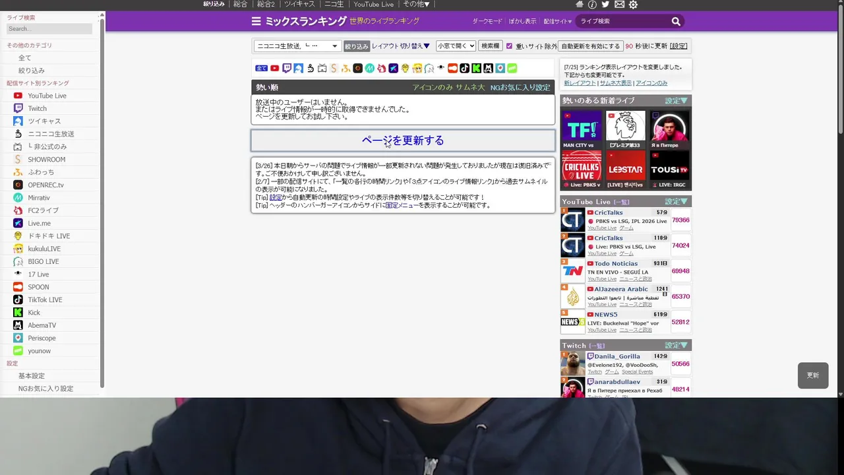The image size is (844, 475).
Task: Open 17 Live in sidebar ranking list
Action: coord(38,274)
